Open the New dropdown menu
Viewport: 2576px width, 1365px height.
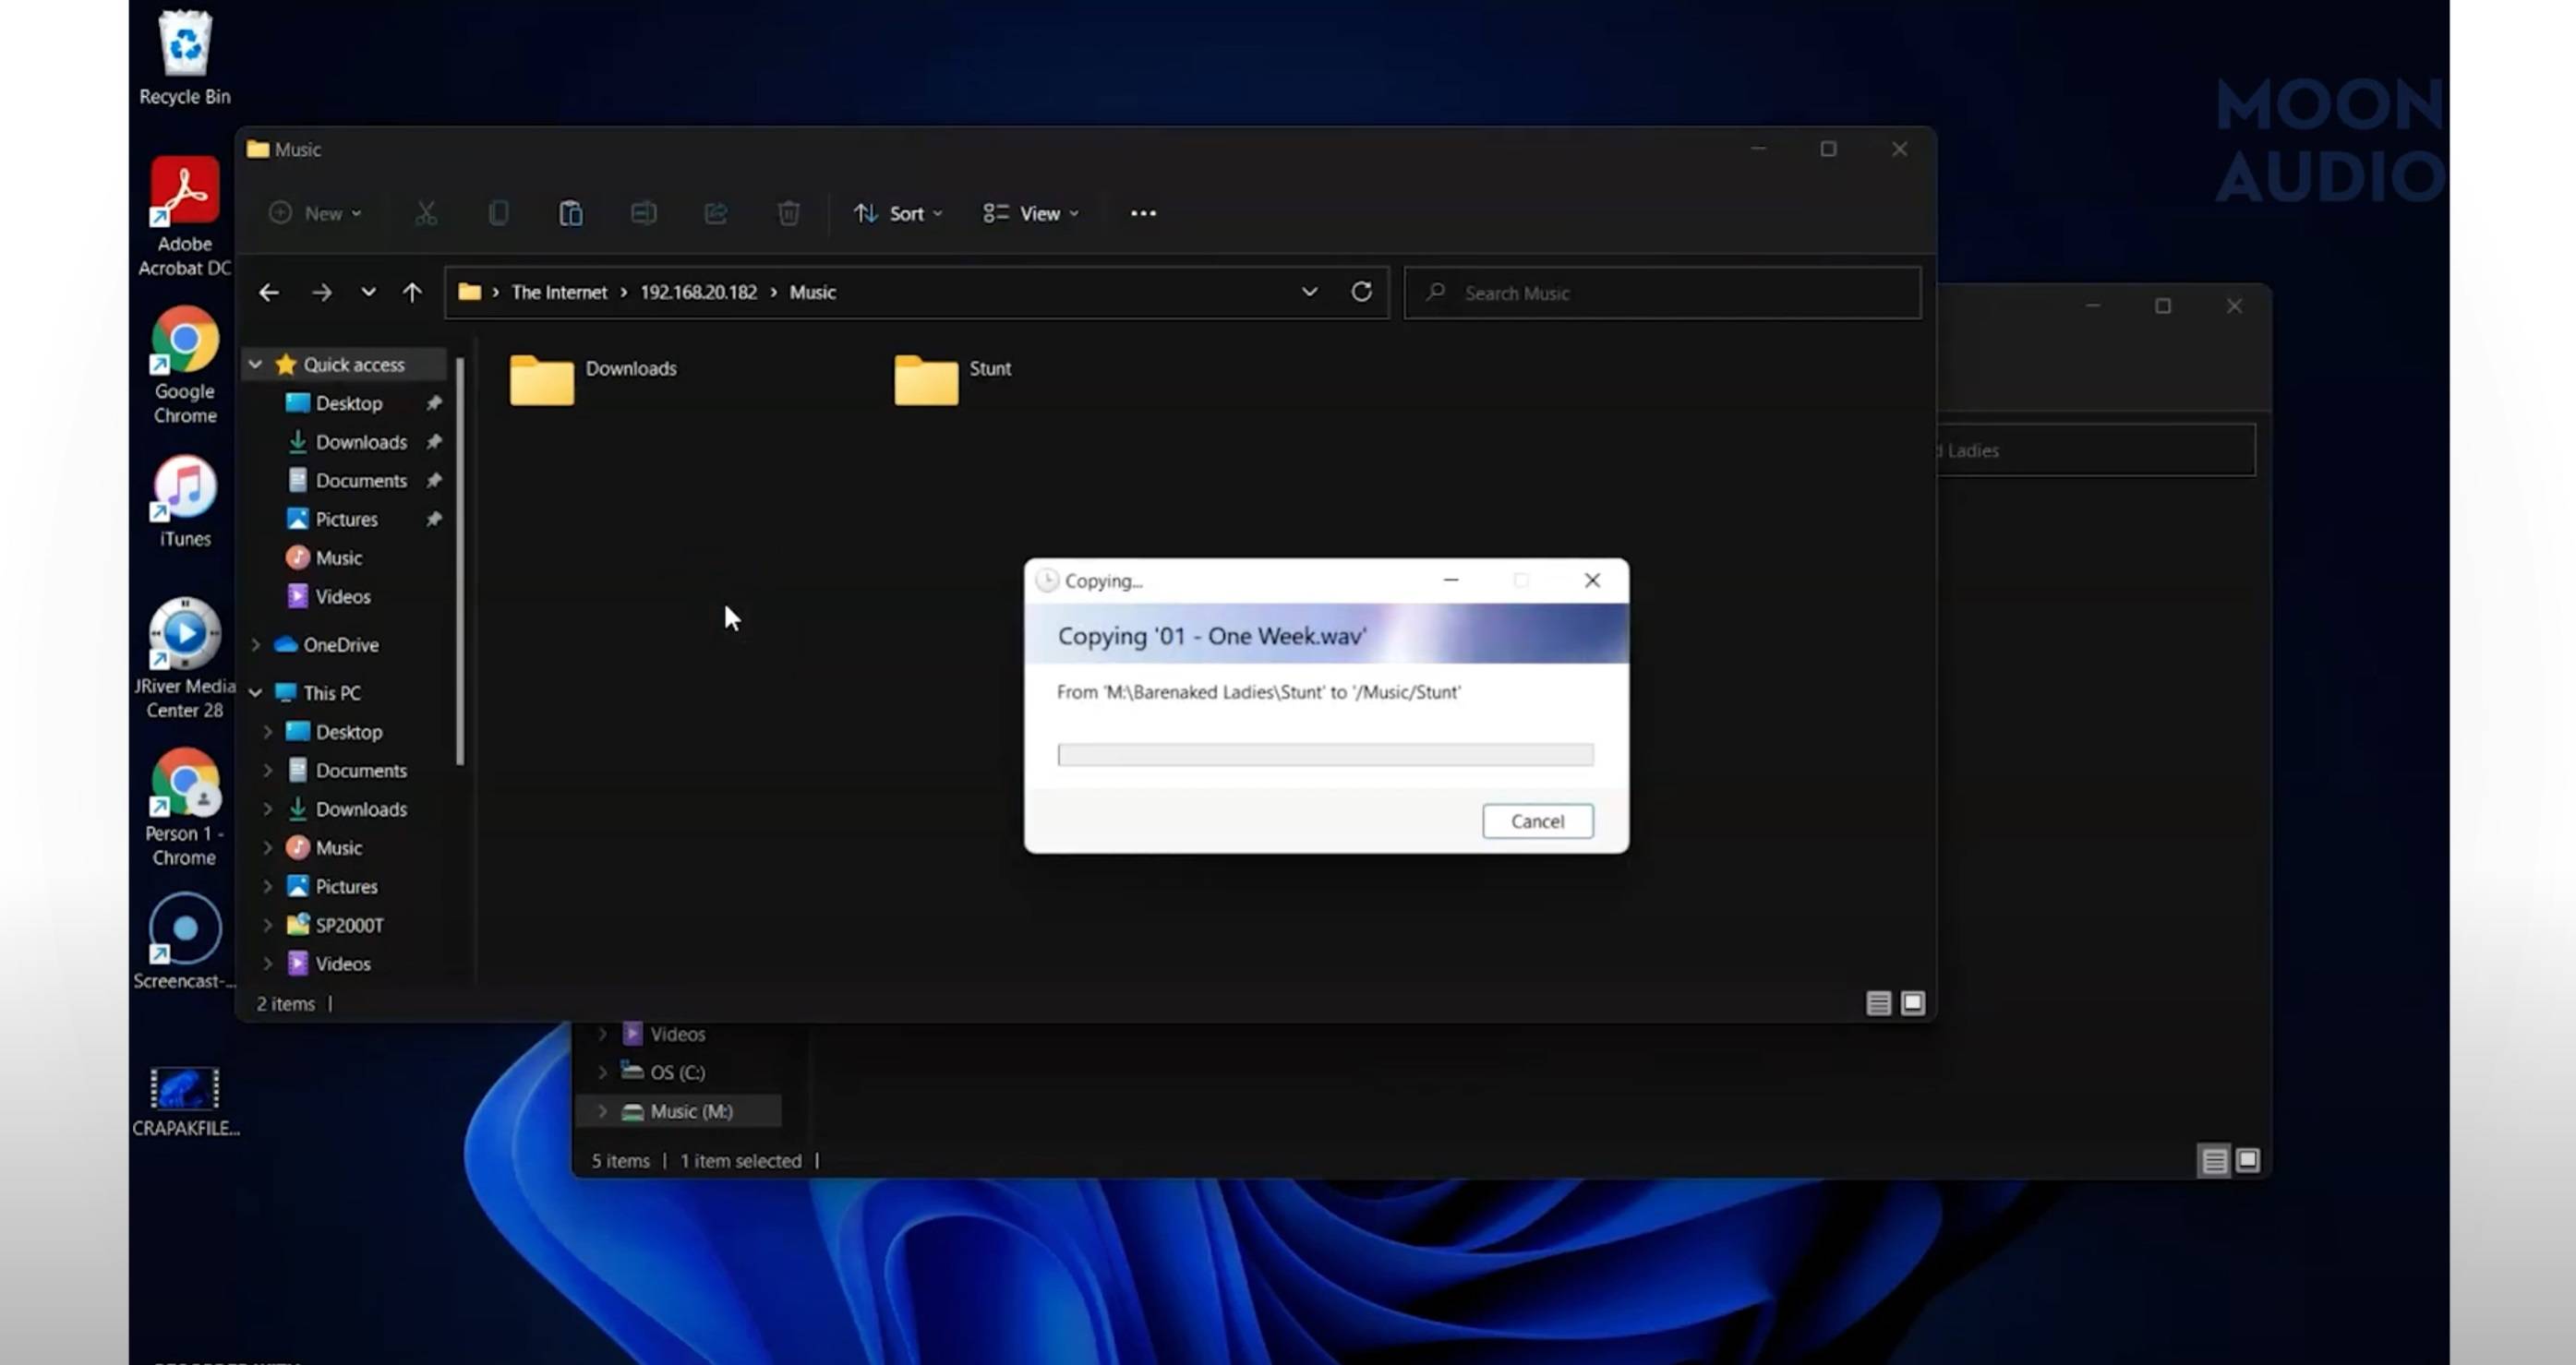click(315, 213)
